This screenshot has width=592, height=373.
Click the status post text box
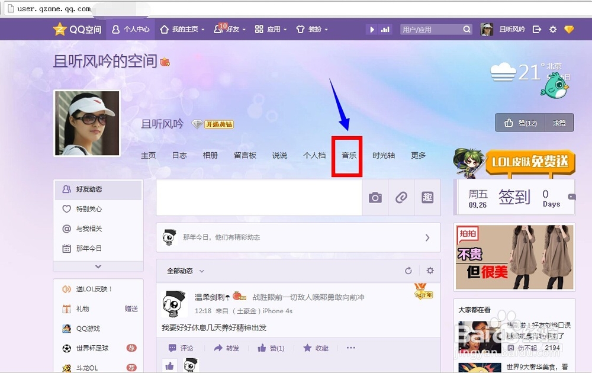[259, 197]
